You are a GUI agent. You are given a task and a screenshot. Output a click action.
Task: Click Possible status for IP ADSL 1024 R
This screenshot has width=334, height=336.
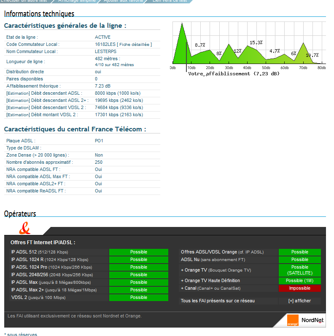point(139,259)
